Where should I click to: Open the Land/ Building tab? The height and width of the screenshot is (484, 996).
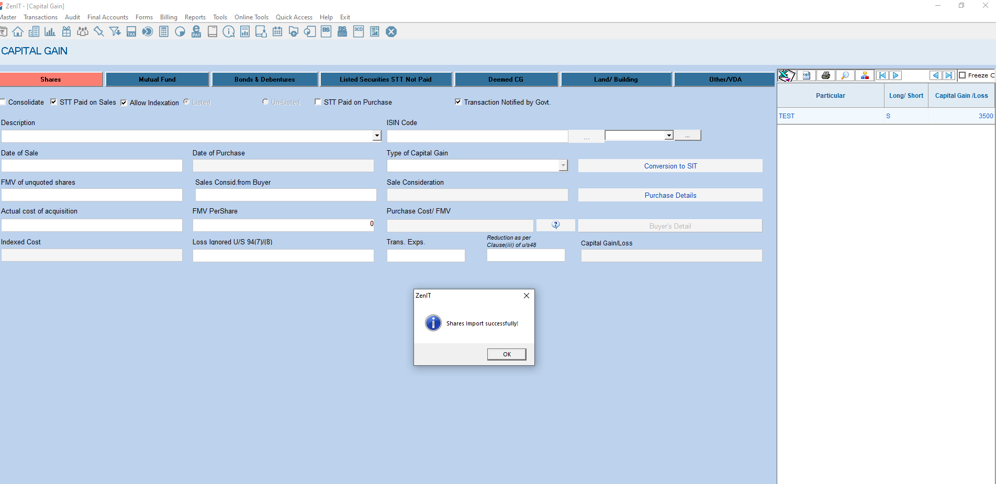point(616,80)
